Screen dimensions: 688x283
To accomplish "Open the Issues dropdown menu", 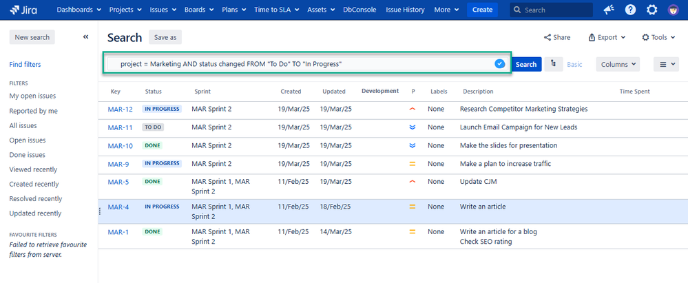I will [163, 10].
